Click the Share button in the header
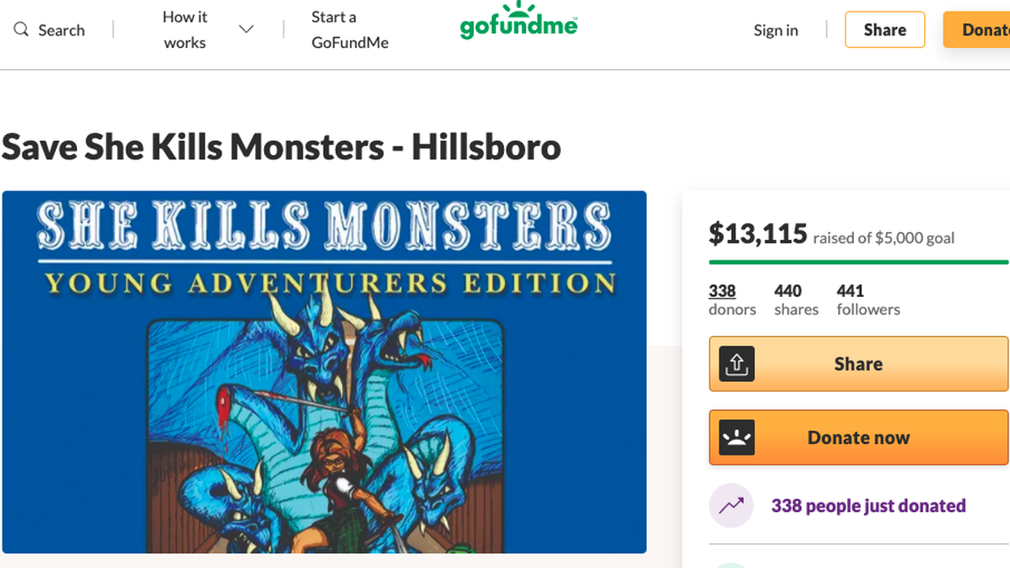1010x568 pixels. tap(884, 29)
